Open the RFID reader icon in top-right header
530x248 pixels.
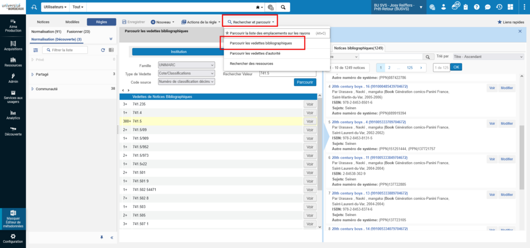[x=432, y=7]
